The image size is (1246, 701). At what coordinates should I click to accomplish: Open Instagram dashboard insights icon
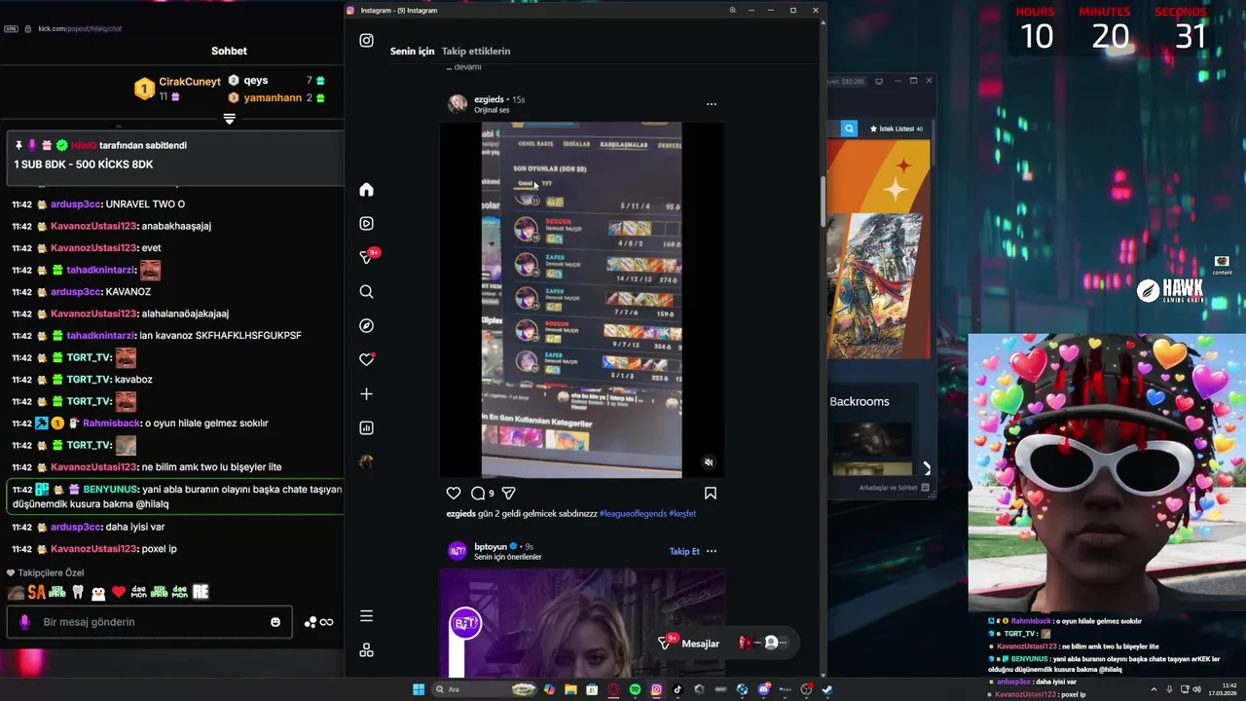pyautogui.click(x=366, y=427)
